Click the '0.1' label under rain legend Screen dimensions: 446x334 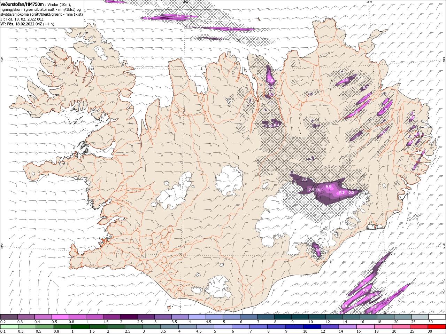(2, 332)
